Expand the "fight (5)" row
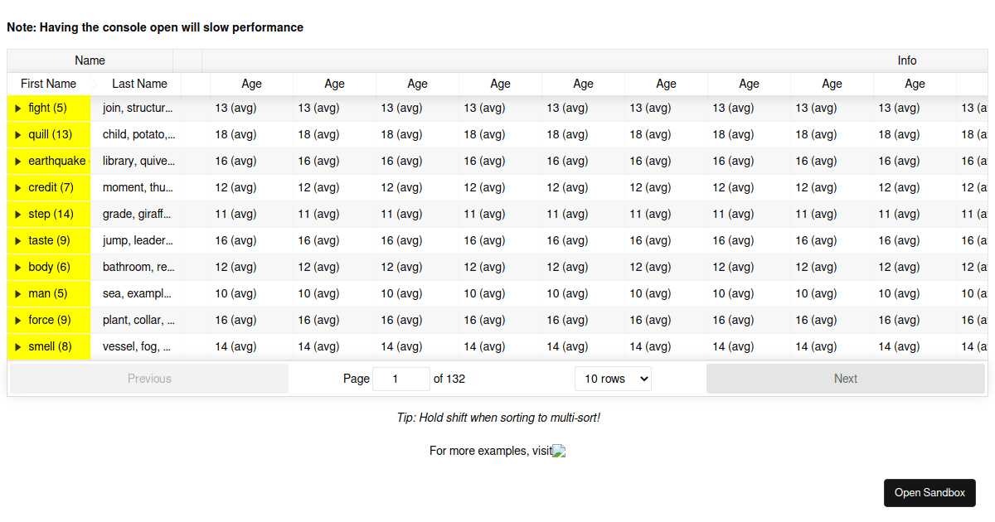 (18, 108)
